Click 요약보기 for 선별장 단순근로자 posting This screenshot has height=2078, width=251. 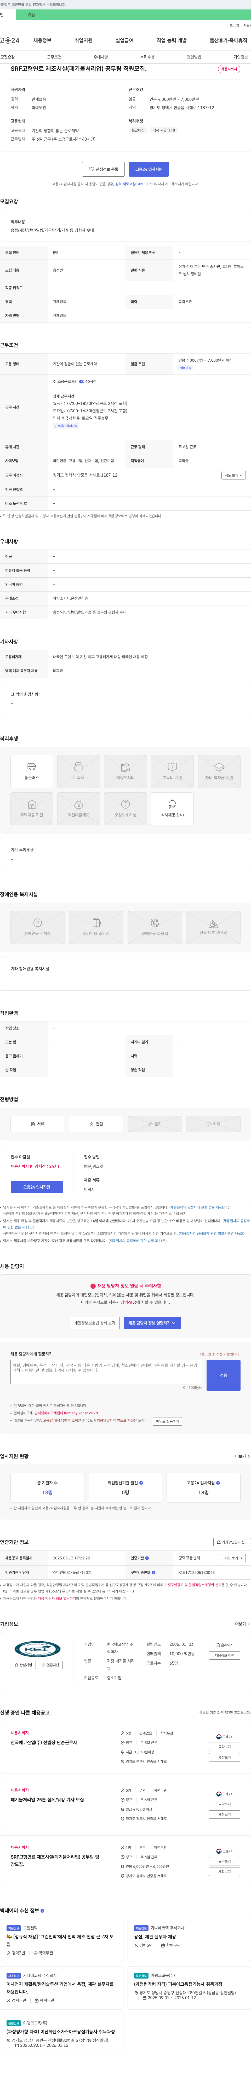coord(224,1747)
